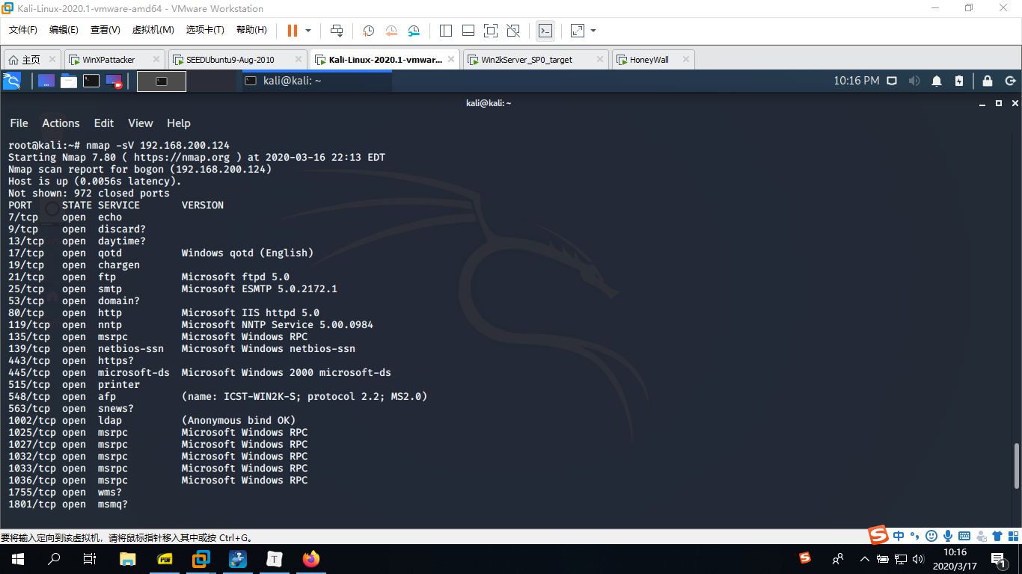Open the terminal Edit menu

(x=104, y=123)
